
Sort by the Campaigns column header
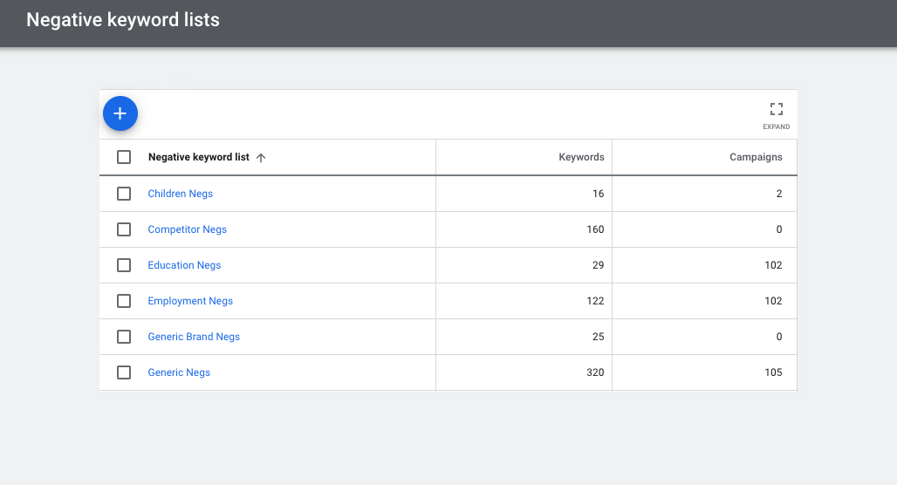coord(756,157)
